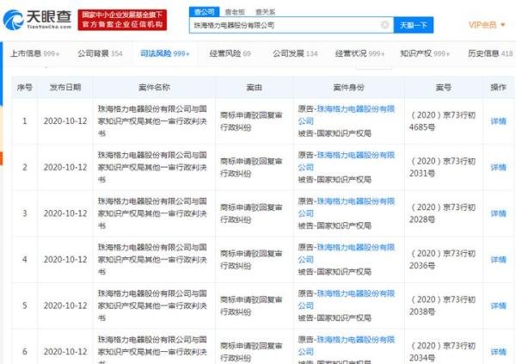Viewport: 516px width, 364px height.
Task: Click the 天眼一下 search button
Action: 414,25
